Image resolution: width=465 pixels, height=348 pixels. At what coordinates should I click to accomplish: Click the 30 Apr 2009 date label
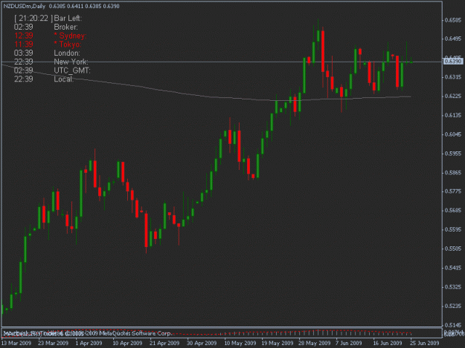tap(202, 343)
